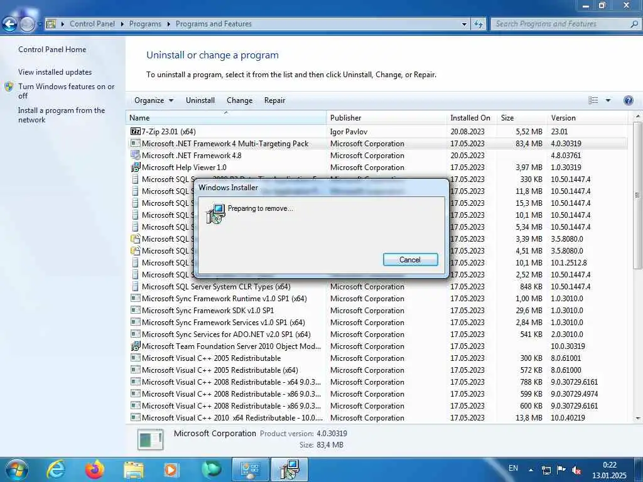Click icon of Microsoft .NET Framework 4.8
643x482 pixels.
coord(136,156)
